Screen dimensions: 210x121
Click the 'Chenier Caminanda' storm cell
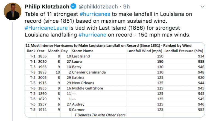[x=88, y=72]
